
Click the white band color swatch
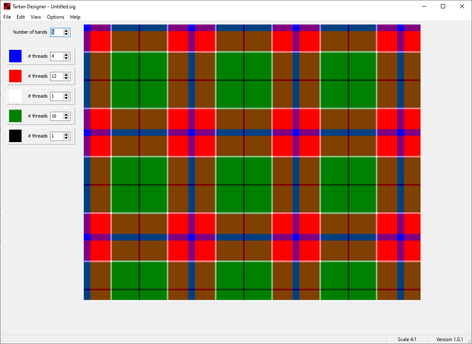(x=15, y=96)
